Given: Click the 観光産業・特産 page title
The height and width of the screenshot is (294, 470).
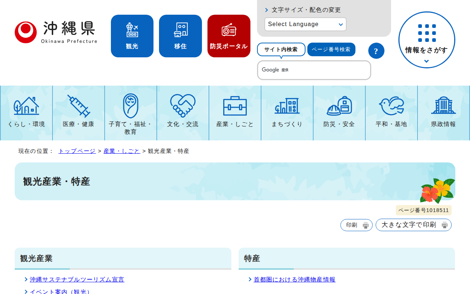Looking at the screenshot, I should (x=57, y=182).
